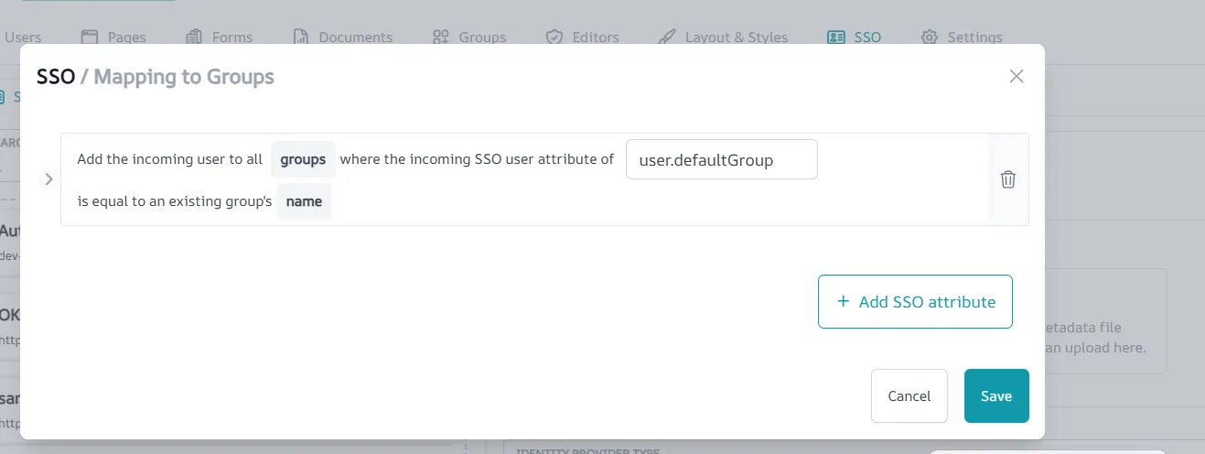Click the SSO ID card icon

(x=835, y=38)
